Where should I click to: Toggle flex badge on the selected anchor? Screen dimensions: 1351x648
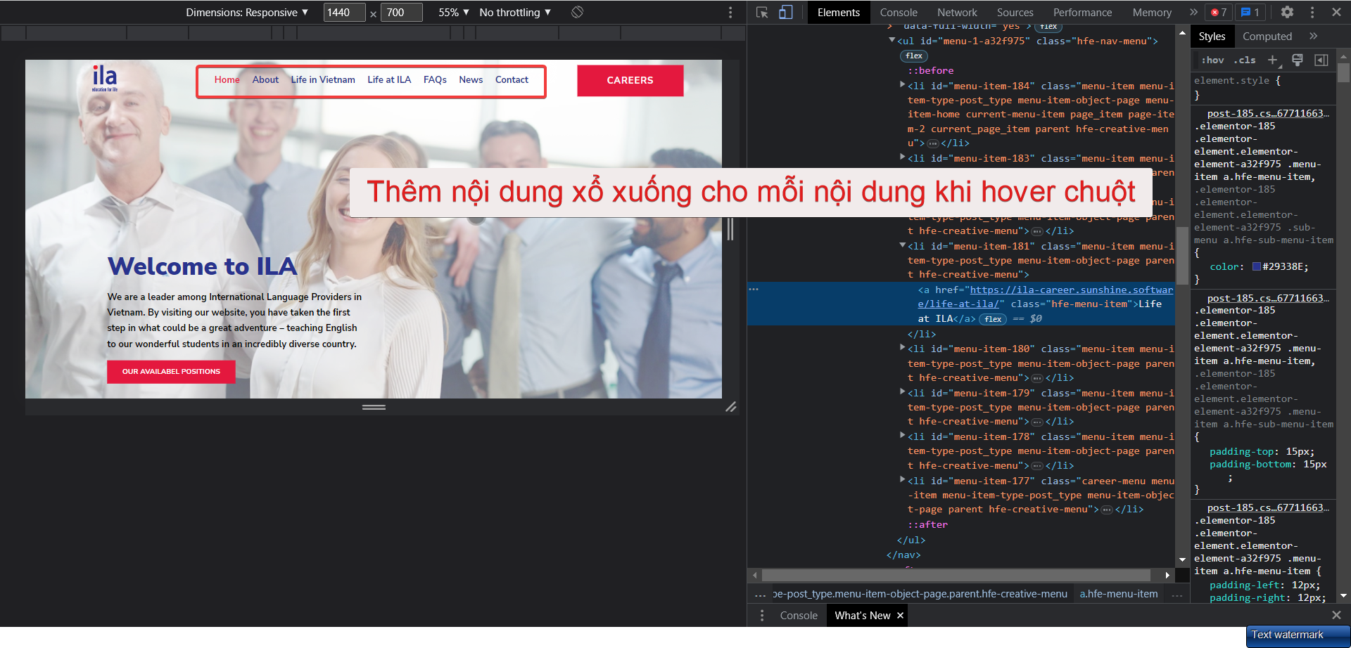pos(993,319)
